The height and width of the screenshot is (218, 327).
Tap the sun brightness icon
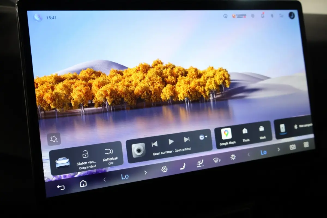(233, 157)
